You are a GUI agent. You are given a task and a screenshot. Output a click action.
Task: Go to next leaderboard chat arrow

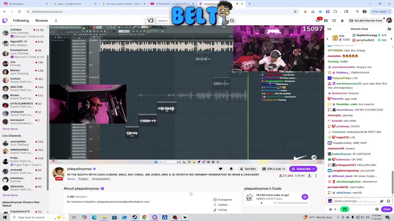(x=391, y=39)
